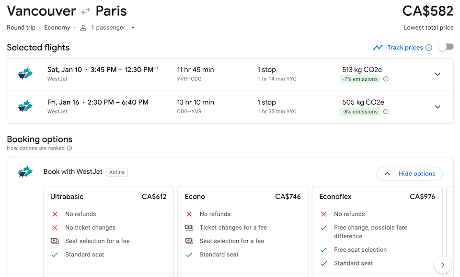Open the How options are ranked info icon
This screenshot has height=277, width=460.
click(69, 148)
